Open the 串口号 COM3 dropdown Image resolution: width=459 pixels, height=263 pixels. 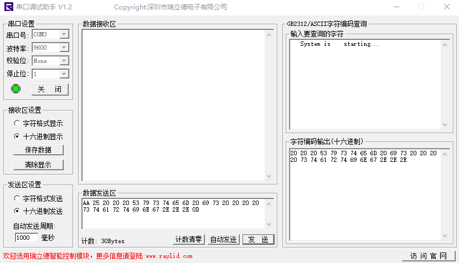[x=64, y=34]
